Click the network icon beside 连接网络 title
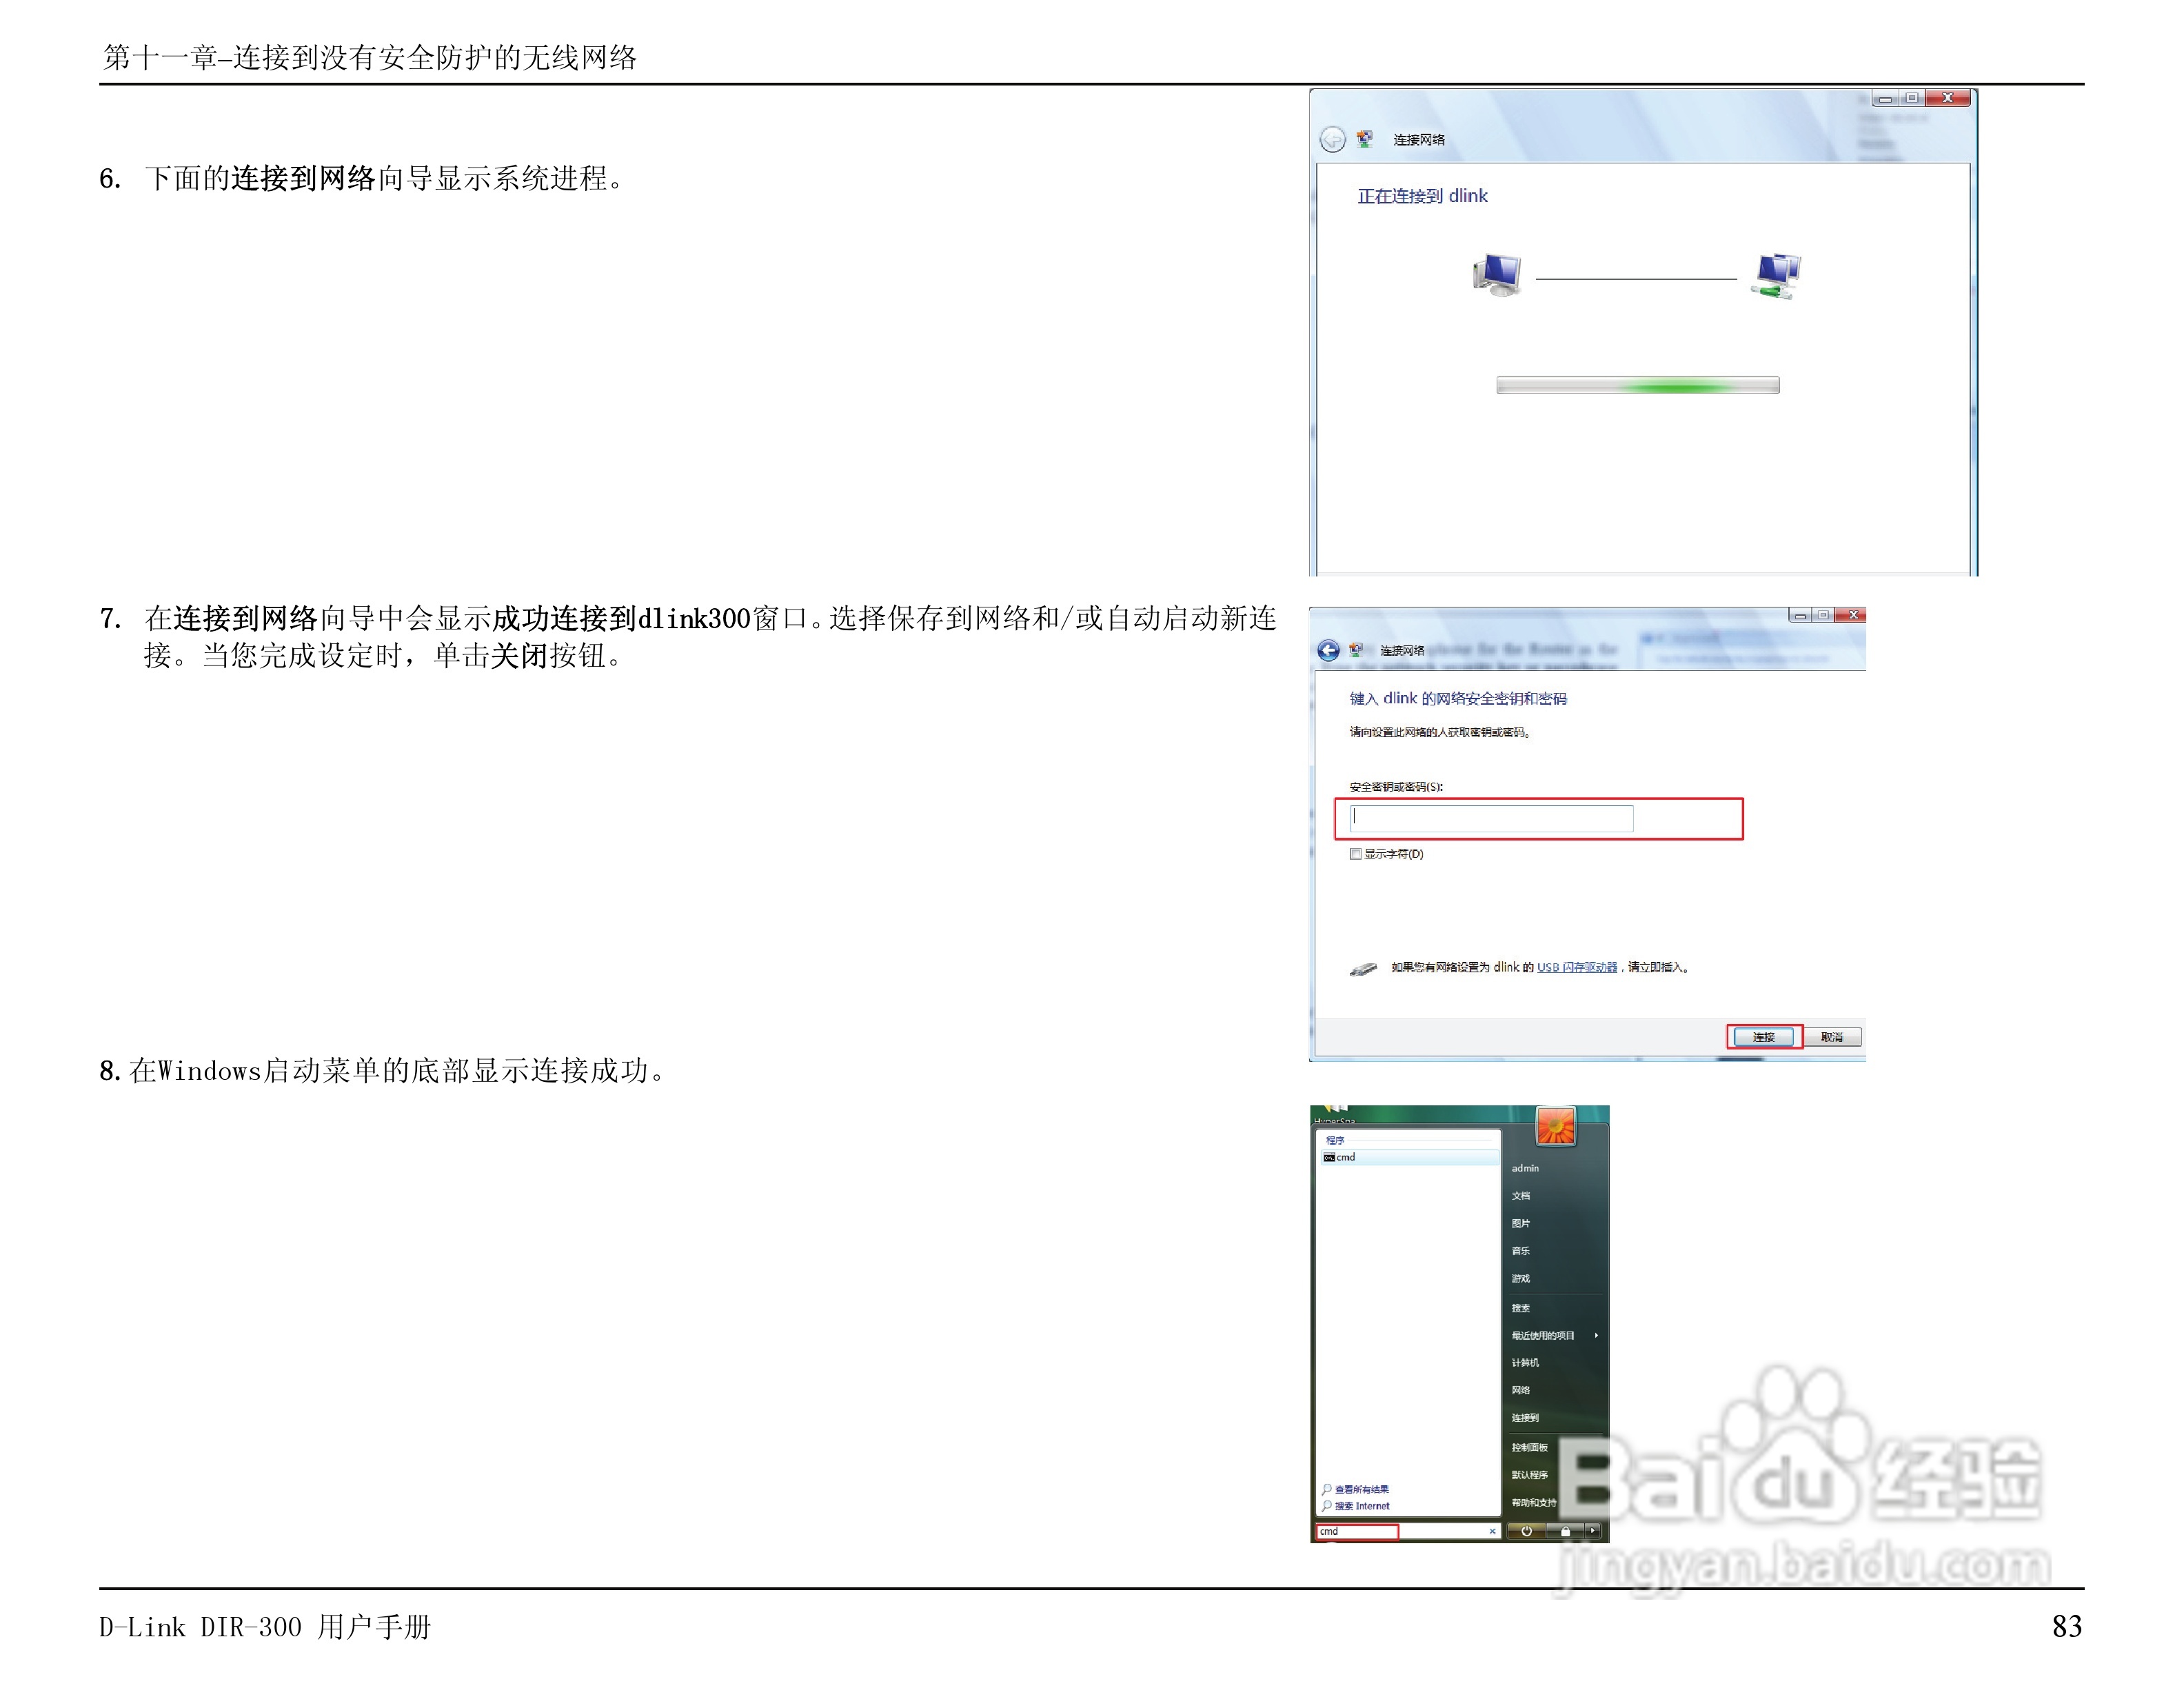This screenshot has width=2184, height=1688. click(x=1364, y=139)
